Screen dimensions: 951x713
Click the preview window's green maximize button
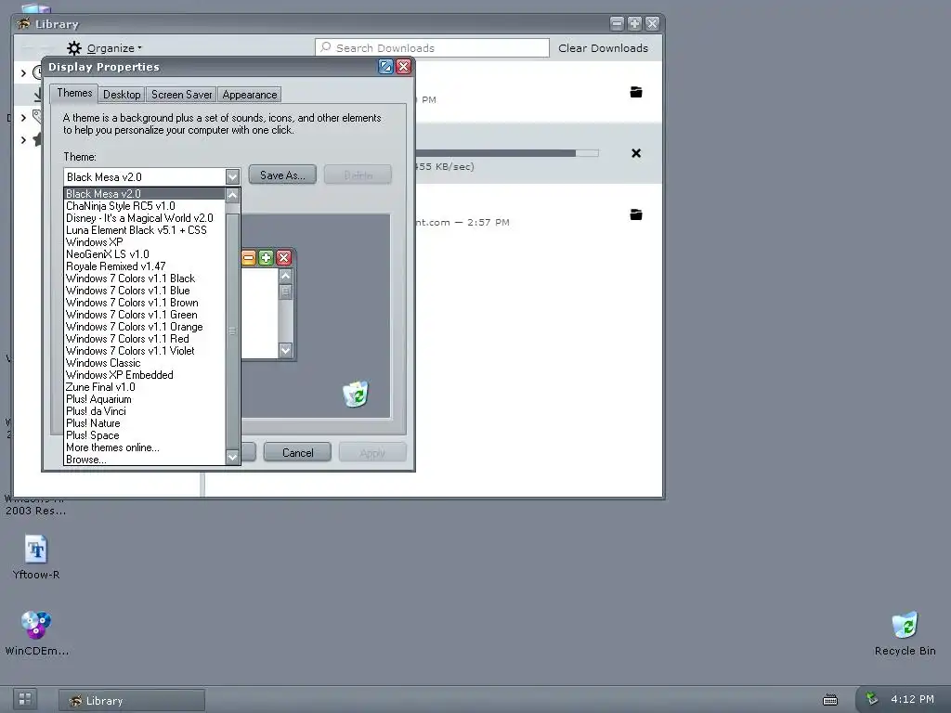266,258
